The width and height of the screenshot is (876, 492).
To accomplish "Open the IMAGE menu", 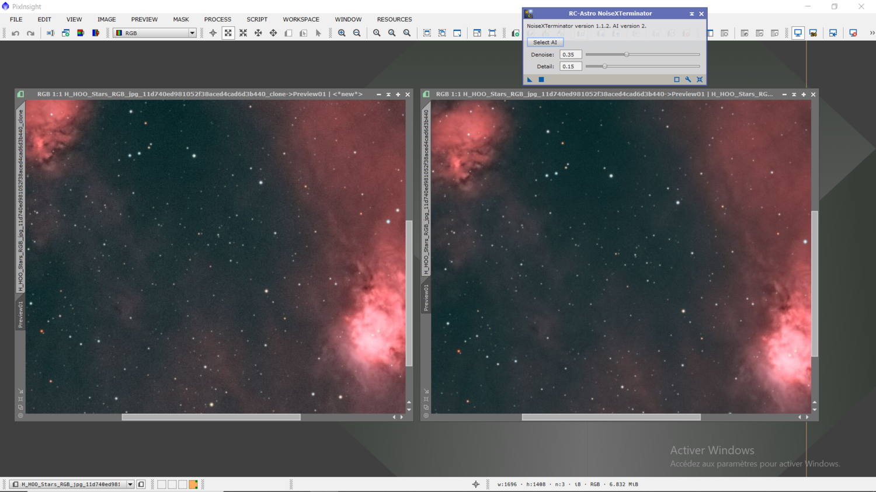I will [x=106, y=19].
